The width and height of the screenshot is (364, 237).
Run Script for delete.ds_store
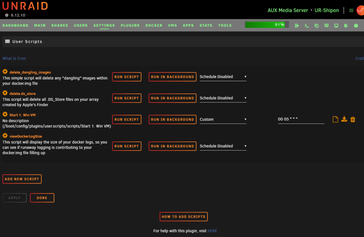coord(127,98)
